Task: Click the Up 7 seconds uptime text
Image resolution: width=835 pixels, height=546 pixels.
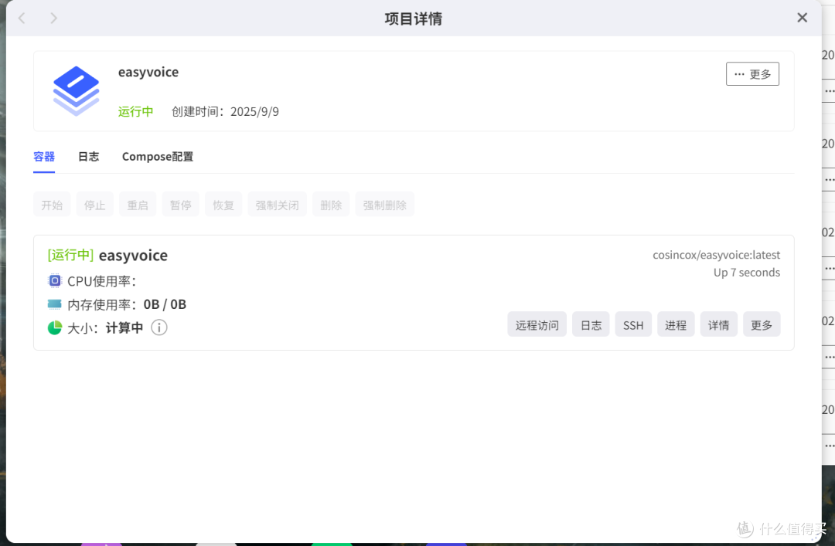Action: pos(747,273)
